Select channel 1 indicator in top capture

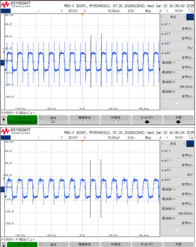[x=15, y=11]
